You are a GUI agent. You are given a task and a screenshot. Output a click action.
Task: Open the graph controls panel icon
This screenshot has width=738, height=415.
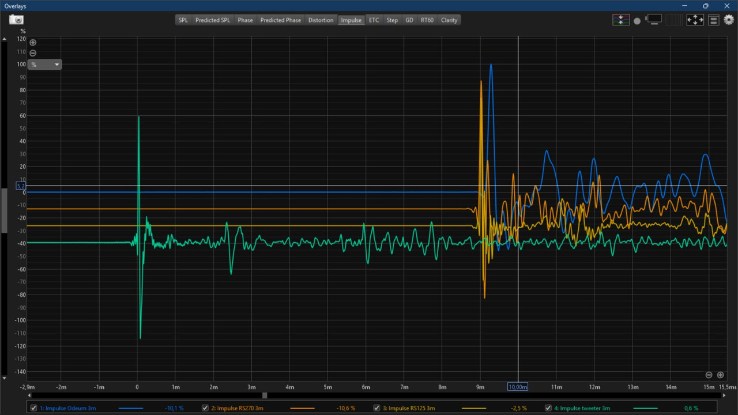714,20
